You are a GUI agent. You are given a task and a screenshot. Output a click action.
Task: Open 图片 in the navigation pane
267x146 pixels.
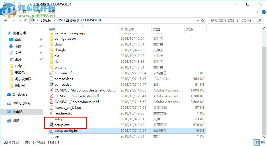click(x=18, y=59)
